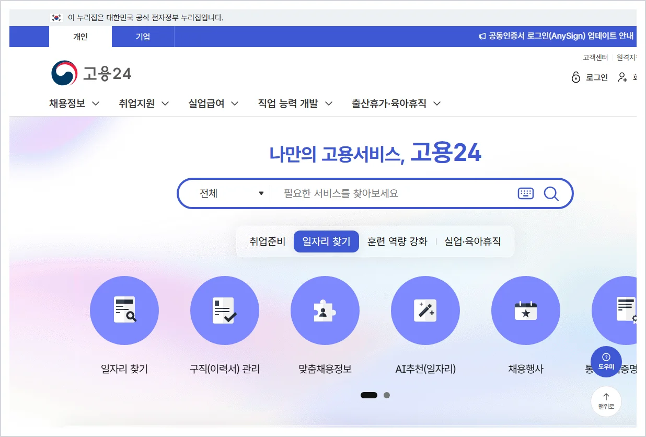Click the 고용24 logo emblem
Image resolution: width=646 pixels, height=437 pixels.
click(x=64, y=73)
